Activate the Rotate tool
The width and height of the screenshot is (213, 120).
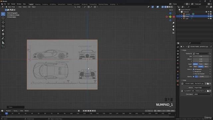(3, 26)
